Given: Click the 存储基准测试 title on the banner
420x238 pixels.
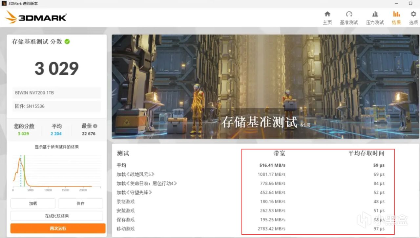Looking at the screenshot, I should pyautogui.click(x=259, y=122).
